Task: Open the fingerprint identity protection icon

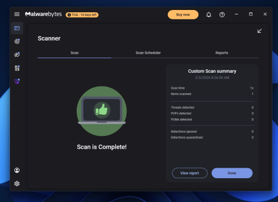Action: (x=17, y=41)
